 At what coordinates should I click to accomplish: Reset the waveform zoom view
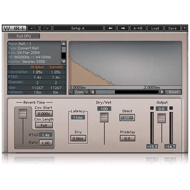pos(173,92)
